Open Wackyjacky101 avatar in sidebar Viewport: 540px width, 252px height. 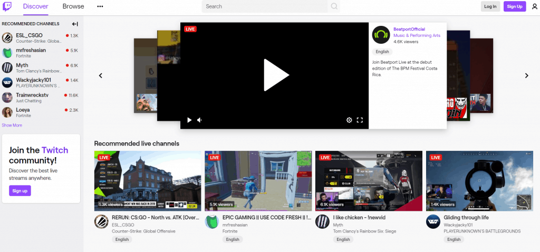pos(7,83)
